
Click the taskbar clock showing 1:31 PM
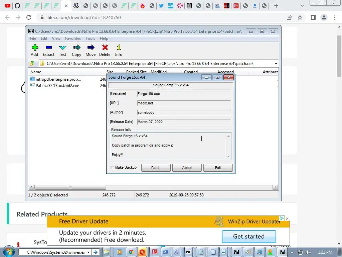(x=325, y=252)
